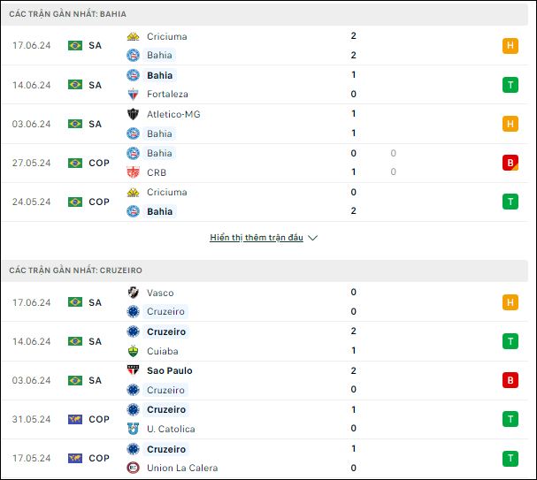Click the Cuiaba club crest icon
Screen dimensions: 537x480
point(133,351)
